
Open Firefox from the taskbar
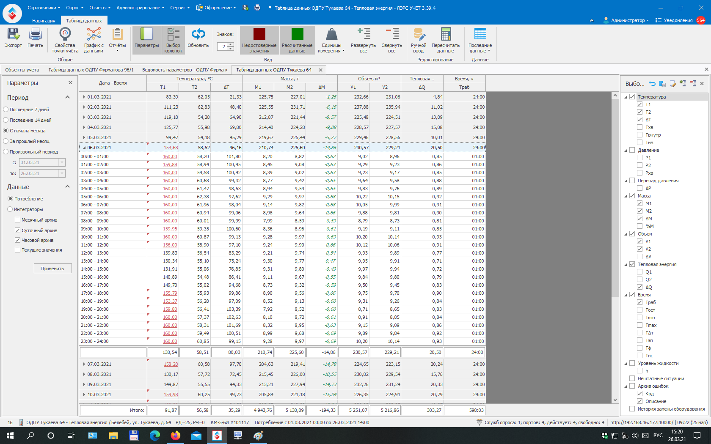tap(175, 435)
